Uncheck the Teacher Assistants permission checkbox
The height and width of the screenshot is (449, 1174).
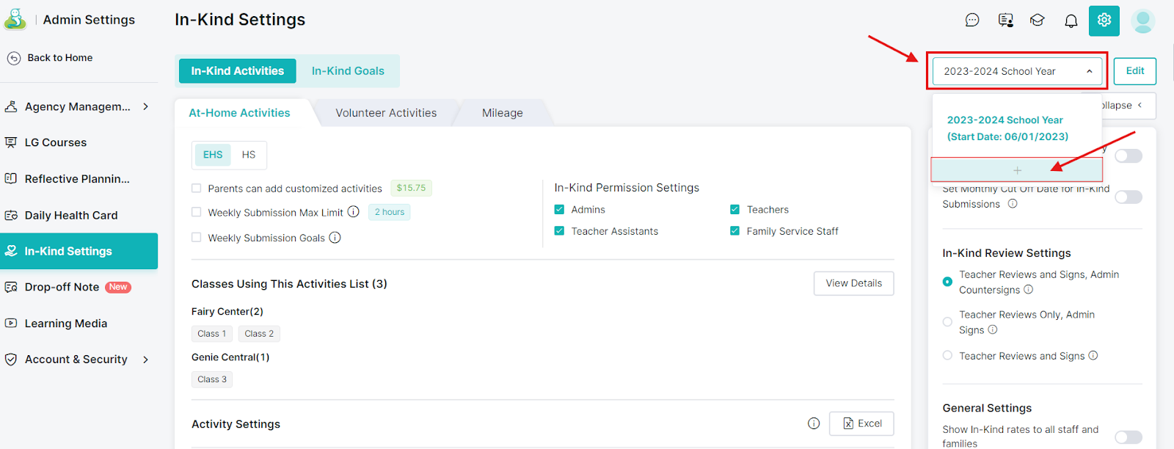(x=559, y=231)
